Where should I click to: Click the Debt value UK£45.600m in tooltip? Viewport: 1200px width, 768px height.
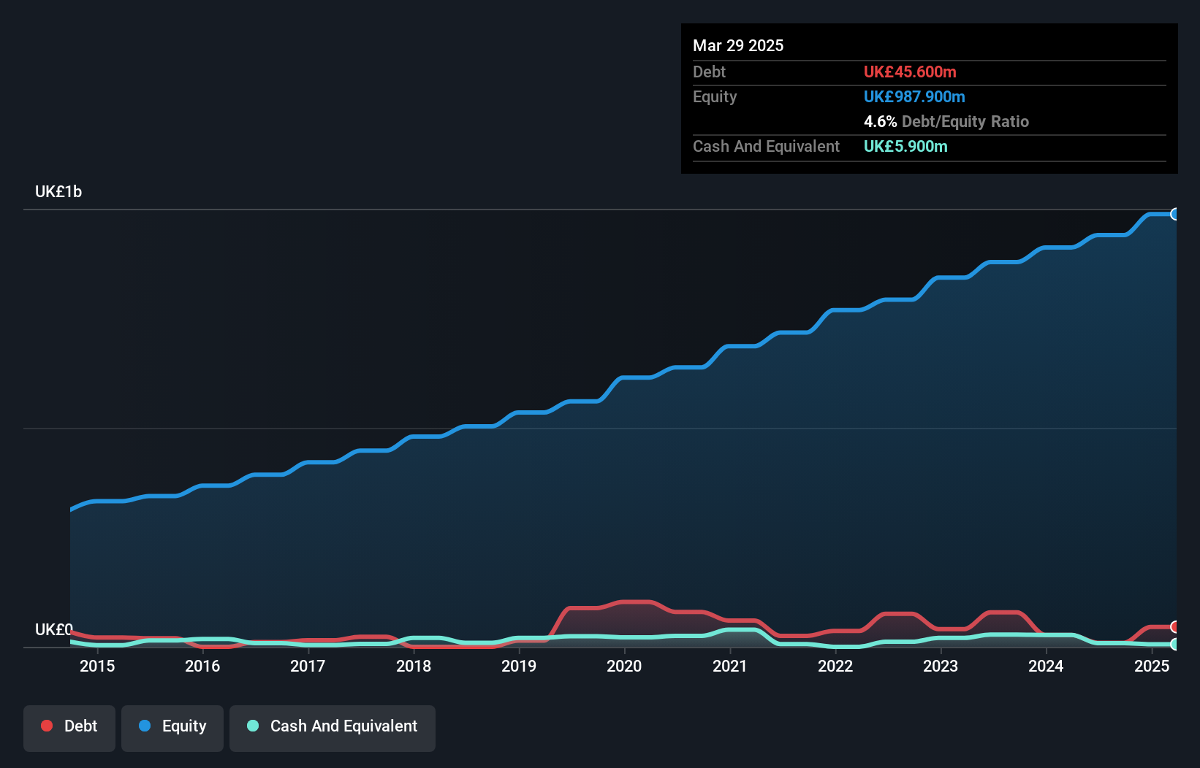[910, 72]
